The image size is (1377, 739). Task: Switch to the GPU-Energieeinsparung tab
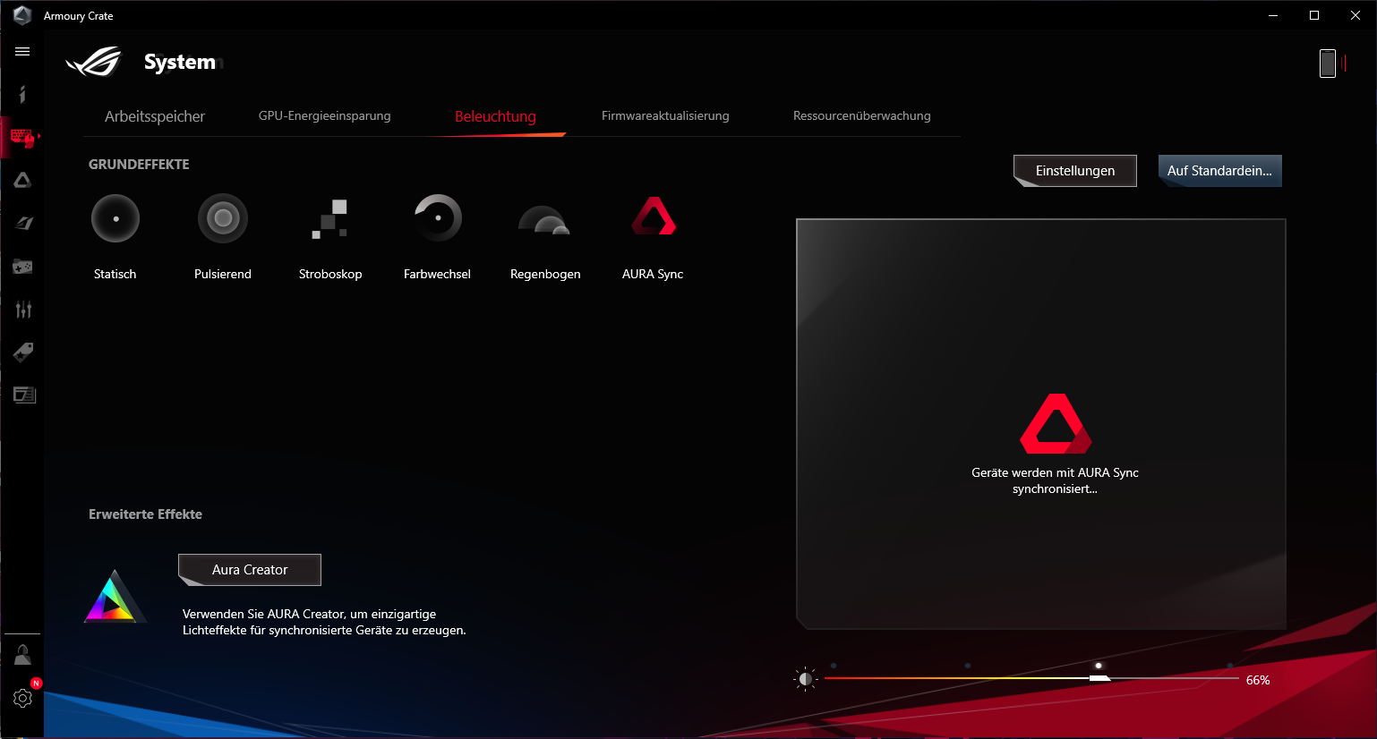click(325, 115)
